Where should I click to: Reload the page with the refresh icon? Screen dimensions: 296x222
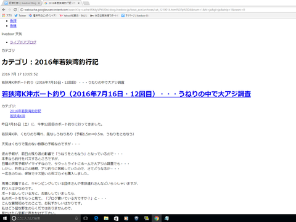[x=15, y=10]
